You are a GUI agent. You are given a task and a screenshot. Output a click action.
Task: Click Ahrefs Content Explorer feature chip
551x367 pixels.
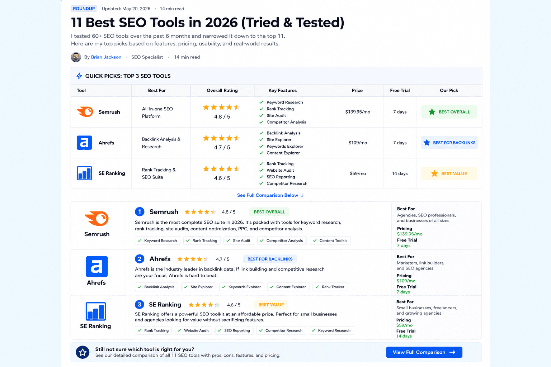point(288,287)
